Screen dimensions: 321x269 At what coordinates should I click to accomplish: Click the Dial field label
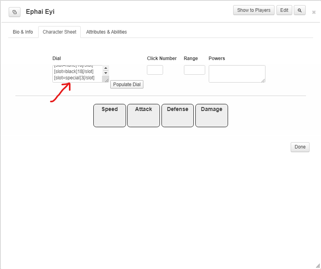click(56, 58)
